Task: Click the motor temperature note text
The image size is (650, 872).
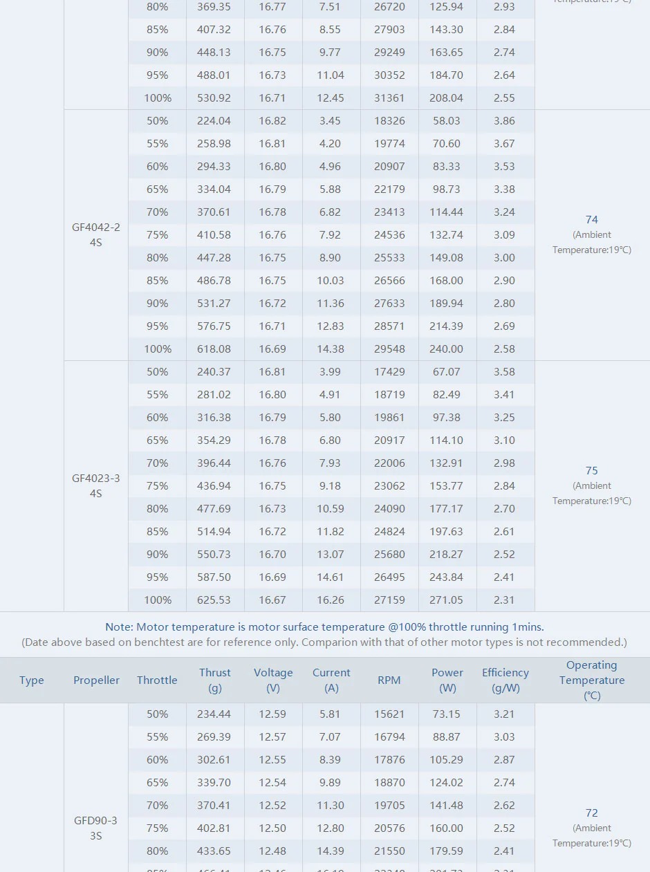Action: pos(324,627)
